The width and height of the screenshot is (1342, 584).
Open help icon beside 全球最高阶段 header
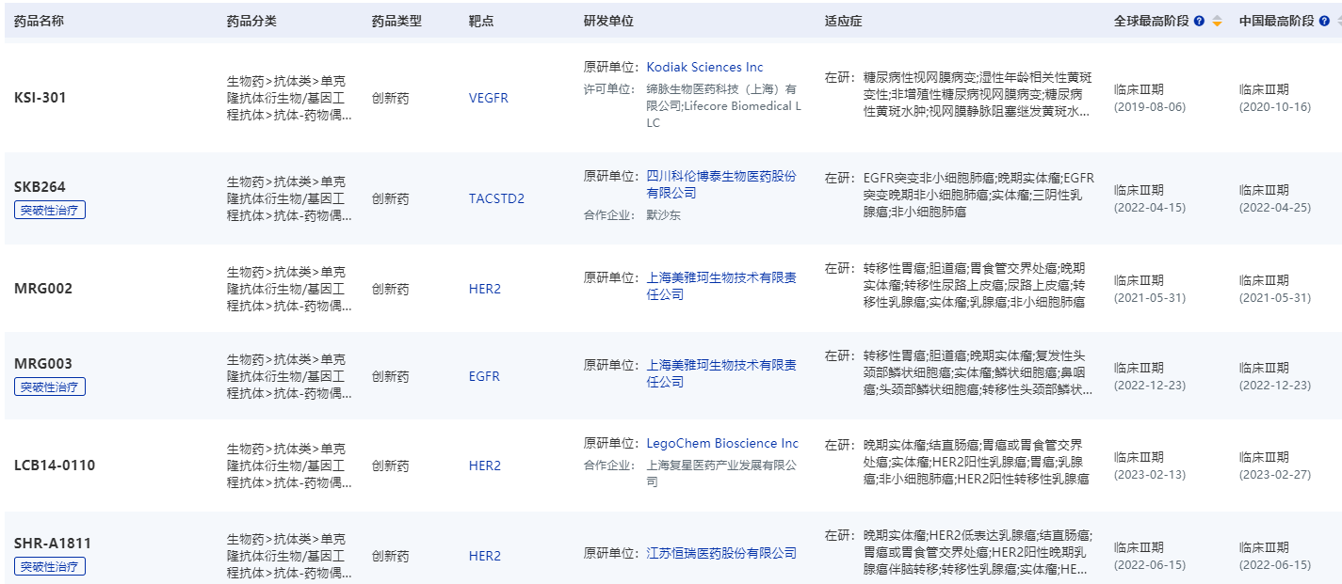(1199, 21)
